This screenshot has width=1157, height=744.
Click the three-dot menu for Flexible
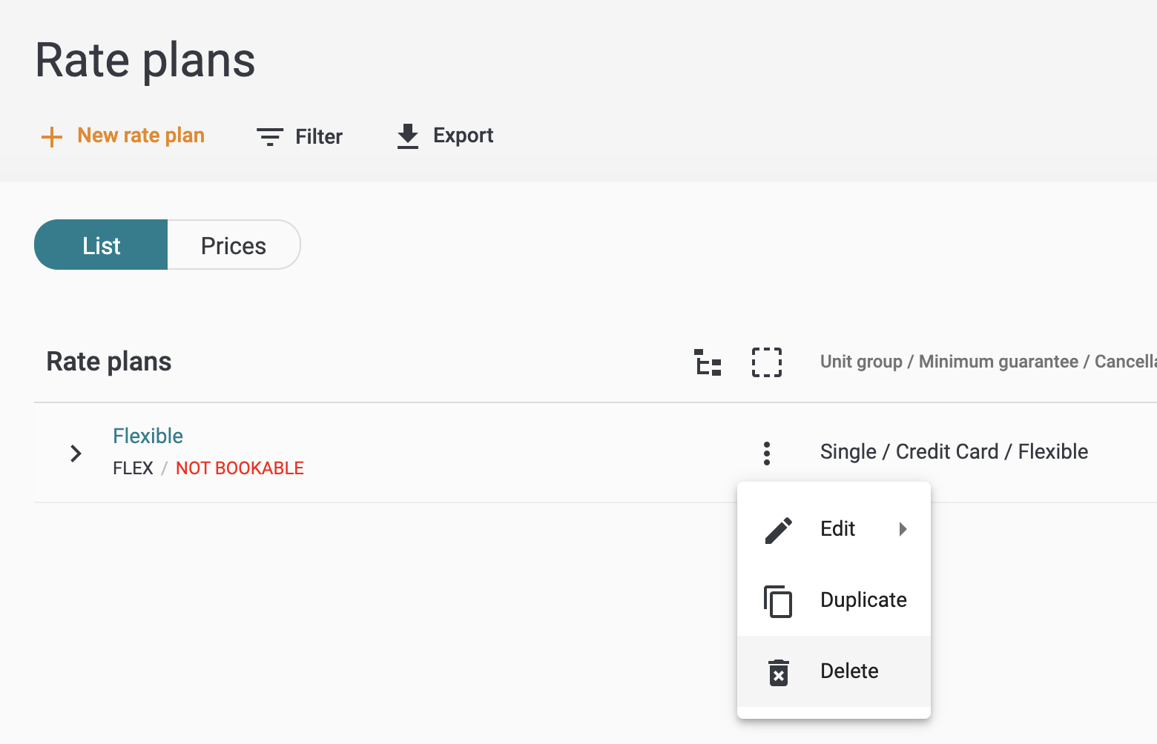767,453
